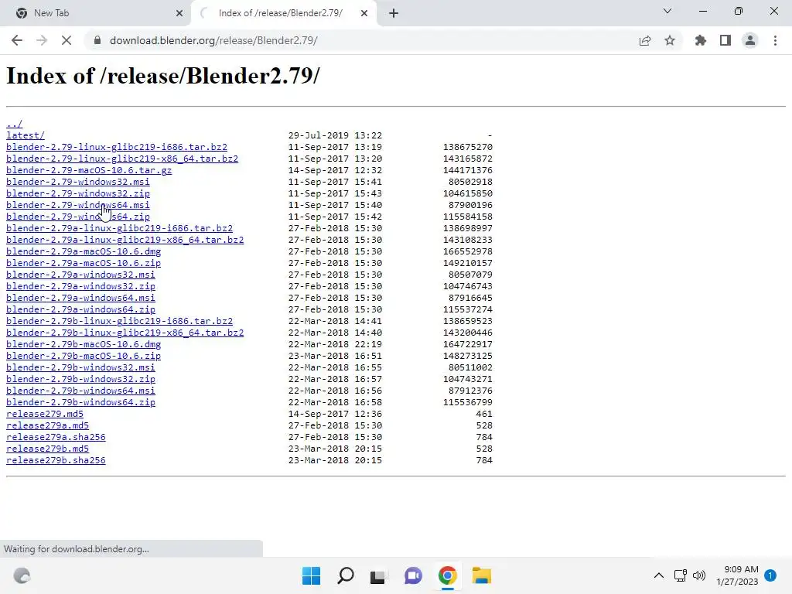Download blender-2.79a-linux-glibc219-x86_64.tar.bz2
Screen dimensions: 792x594
coord(125,240)
